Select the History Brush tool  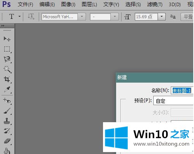point(7,131)
